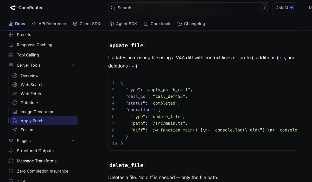This screenshot has width=312, height=182.
Task: Collapse the Server Tools section chevron
Action: (x=73, y=65)
